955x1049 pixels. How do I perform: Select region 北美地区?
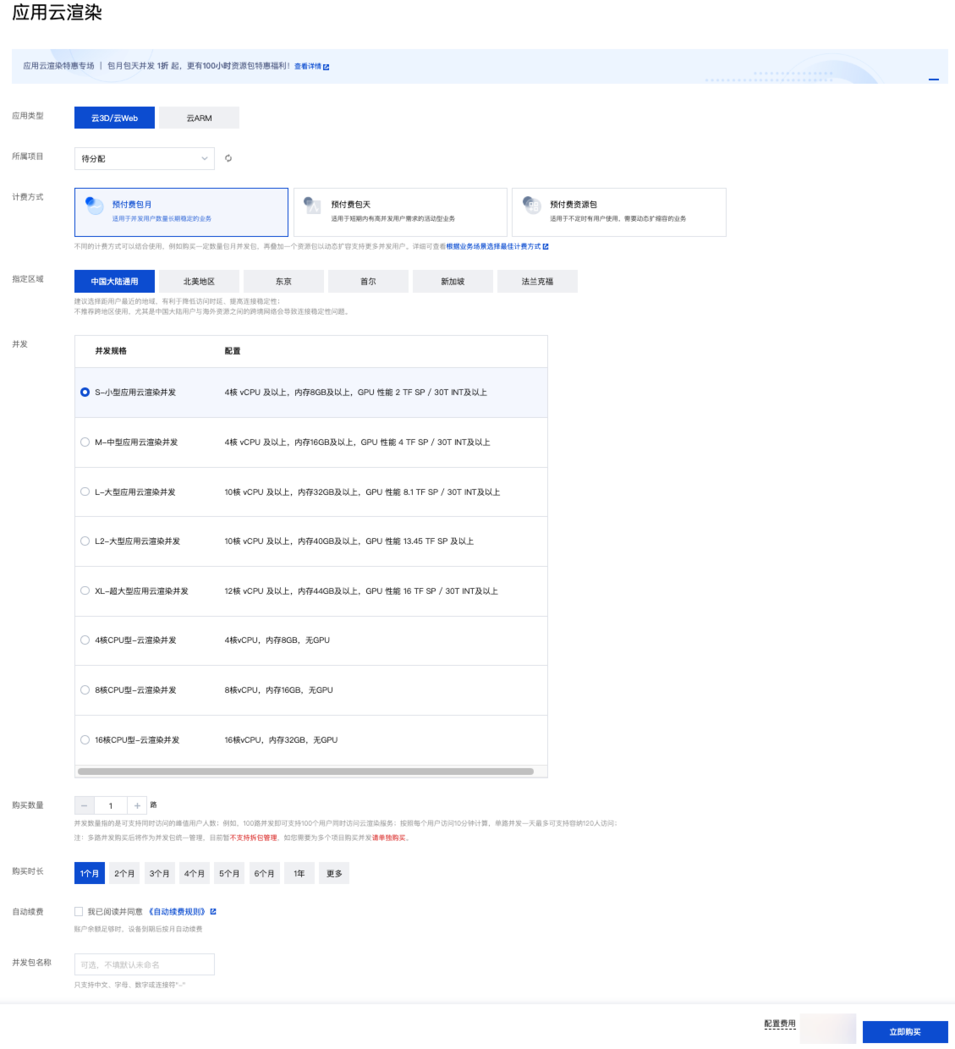[x=199, y=282]
